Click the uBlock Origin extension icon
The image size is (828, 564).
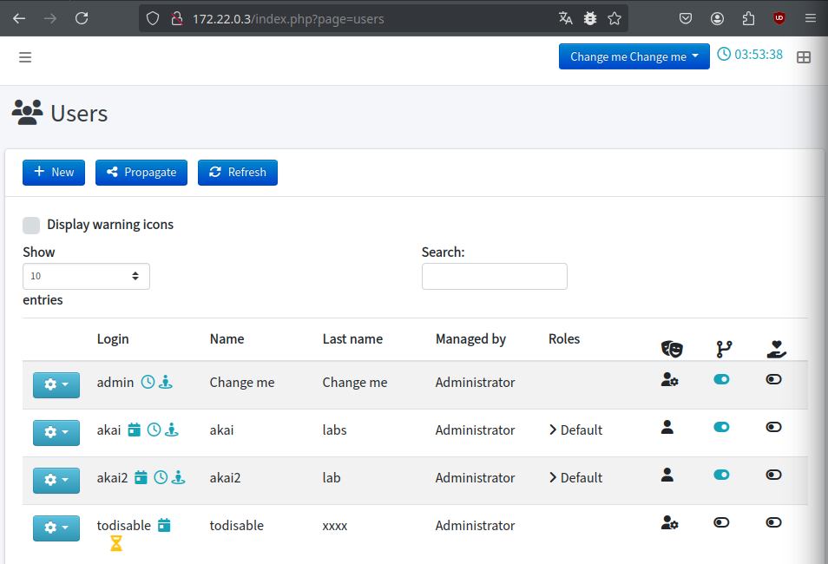coord(779,18)
